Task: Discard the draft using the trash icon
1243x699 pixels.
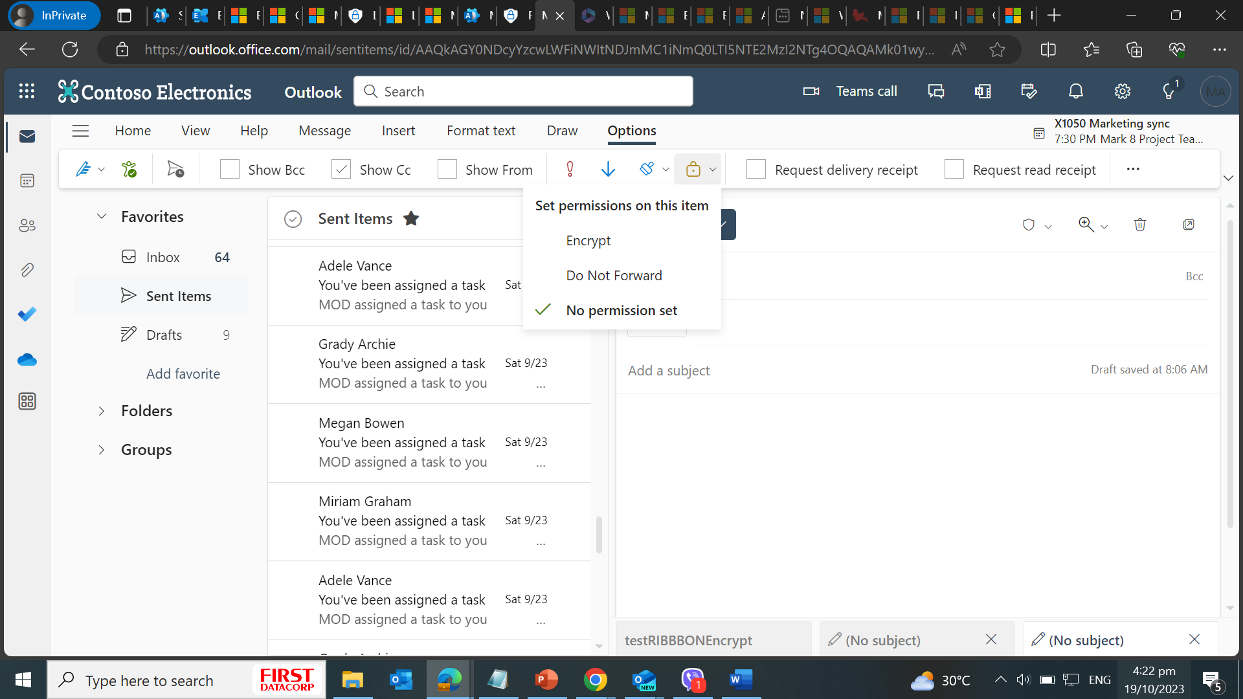Action: tap(1140, 225)
